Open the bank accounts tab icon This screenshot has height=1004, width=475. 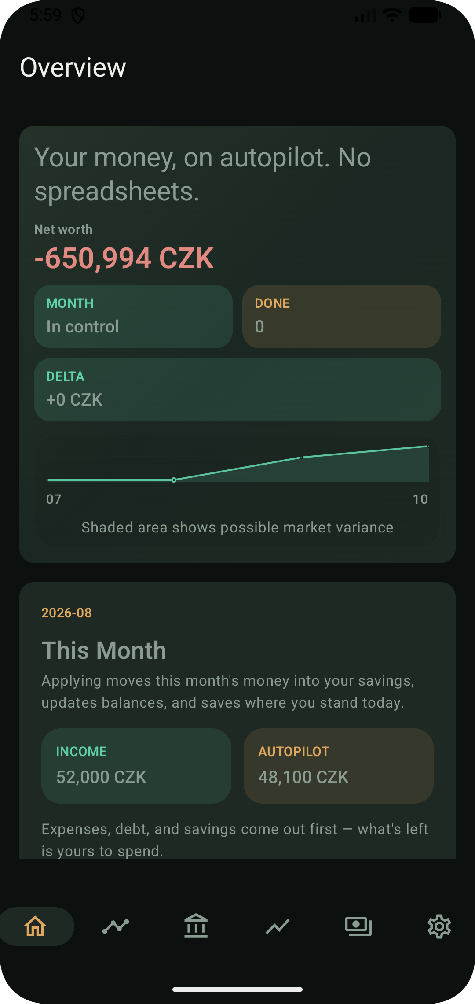(196, 926)
